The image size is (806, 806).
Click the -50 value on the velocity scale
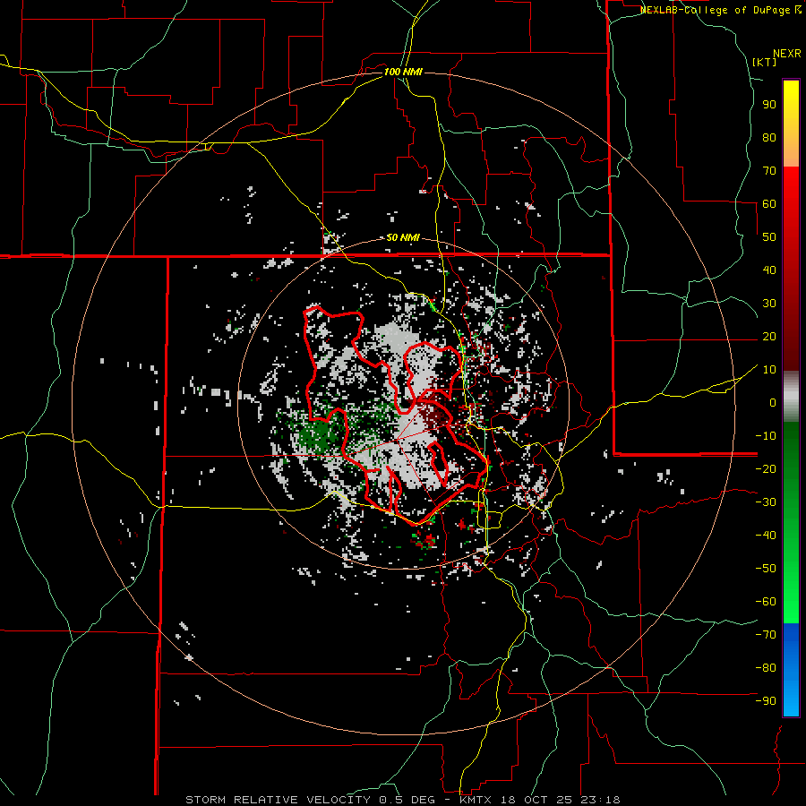click(766, 569)
